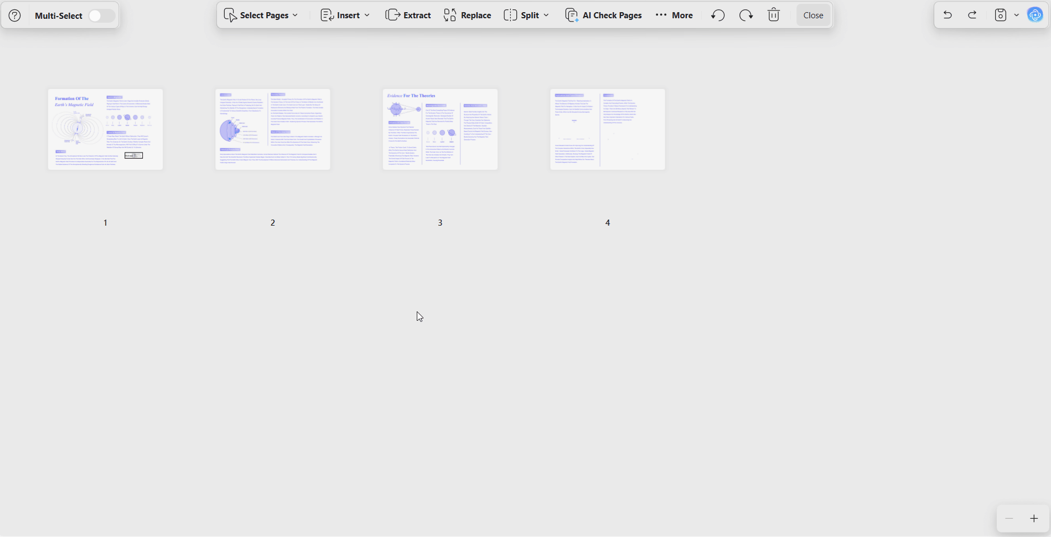Open the AI assistant icon
Image resolution: width=1051 pixels, height=537 pixels.
1035,15
